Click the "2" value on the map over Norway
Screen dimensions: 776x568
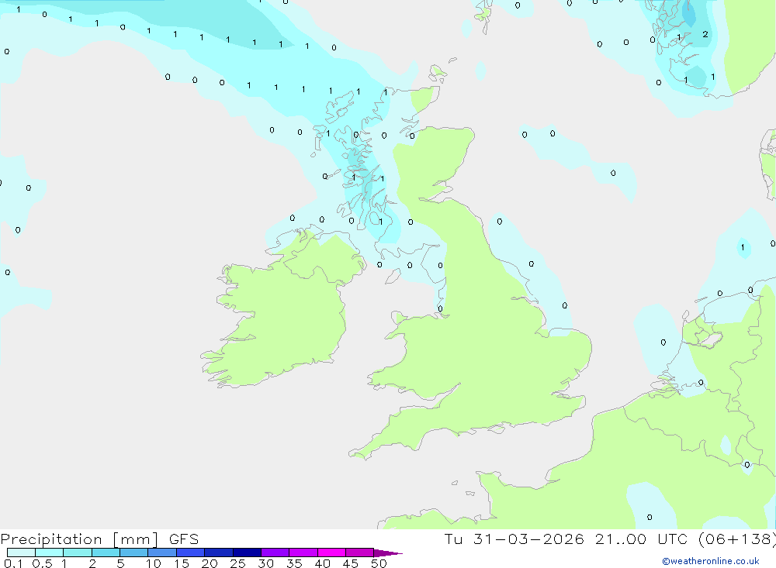point(705,34)
